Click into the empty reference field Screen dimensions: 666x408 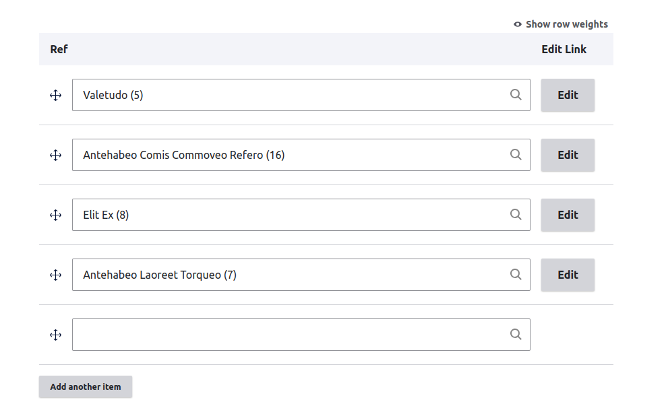(290, 335)
